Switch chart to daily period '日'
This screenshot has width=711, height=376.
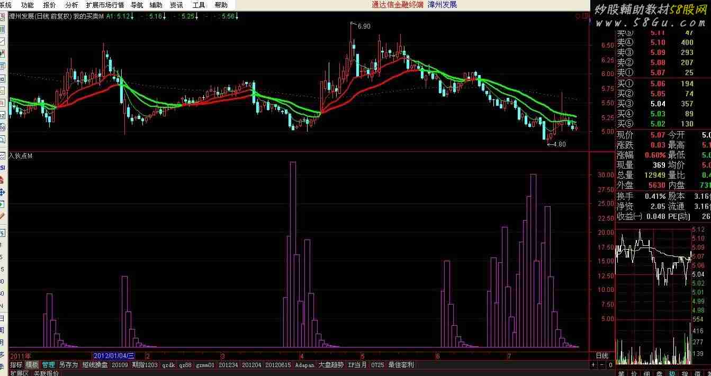[2, 318]
